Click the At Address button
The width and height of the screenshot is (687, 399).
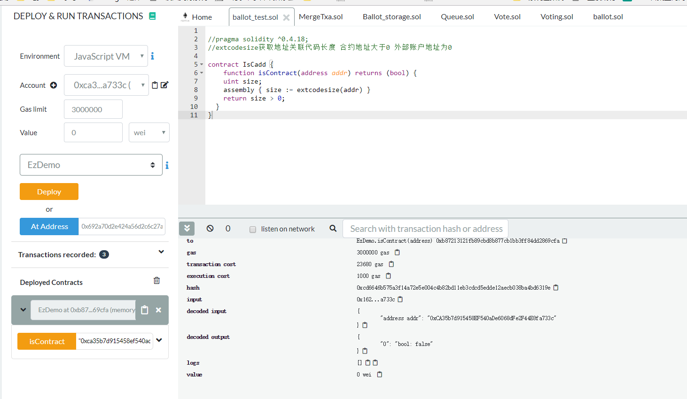[x=49, y=226]
